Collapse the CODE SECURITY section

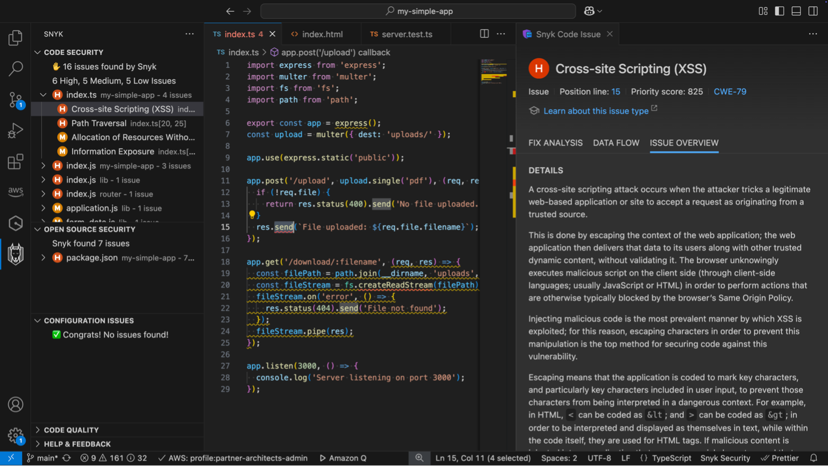click(38, 52)
